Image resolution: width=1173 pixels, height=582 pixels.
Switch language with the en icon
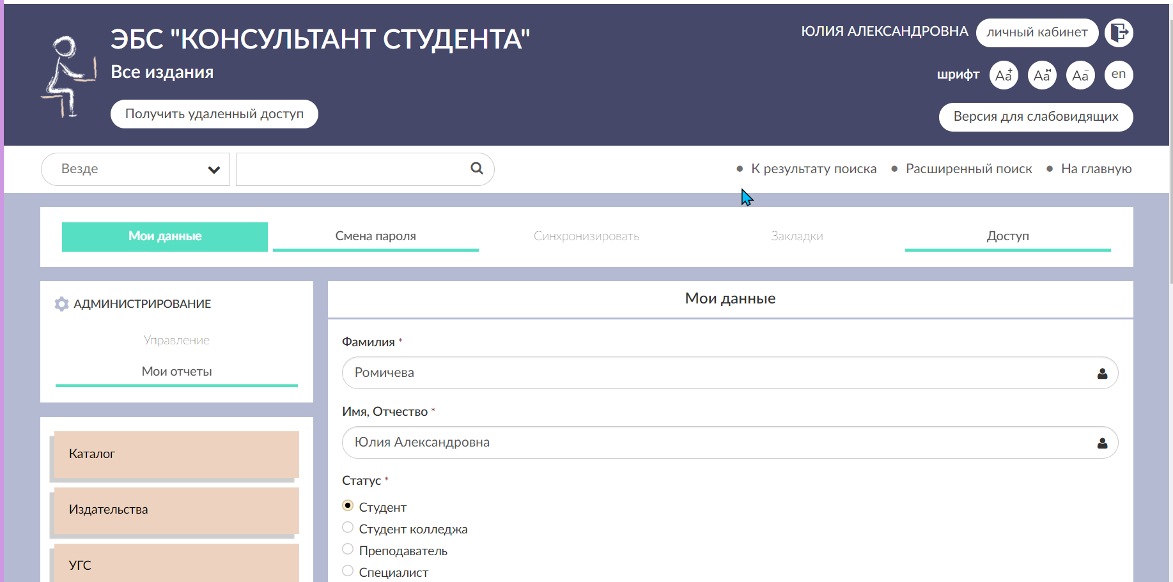[1119, 75]
